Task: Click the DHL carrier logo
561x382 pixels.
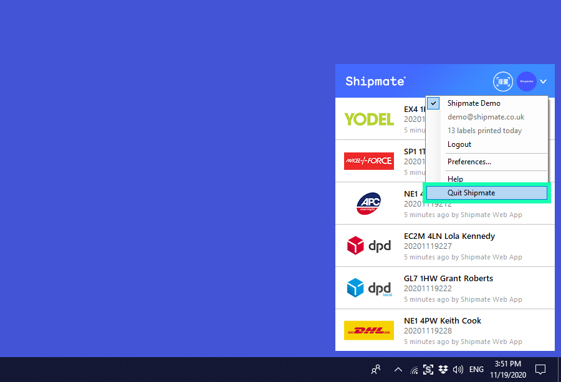Action: [x=369, y=330]
